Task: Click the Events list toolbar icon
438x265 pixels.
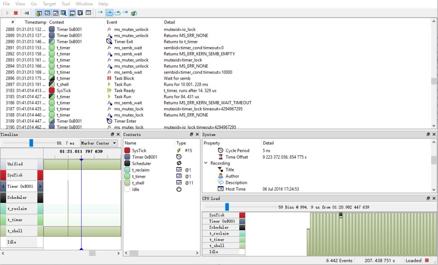Action: pyautogui.click(x=88, y=13)
